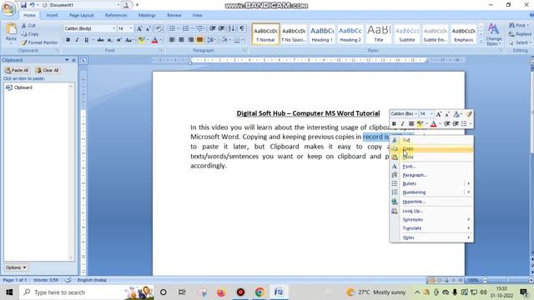Open the ribbon font name dropdown
The image size is (534, 300).
point(113,28)
